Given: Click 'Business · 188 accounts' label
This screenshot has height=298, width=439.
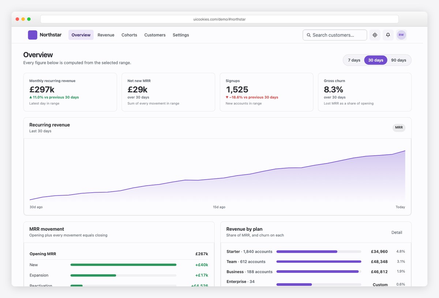Looking at the screenshot, I should (x=249, y=272).
